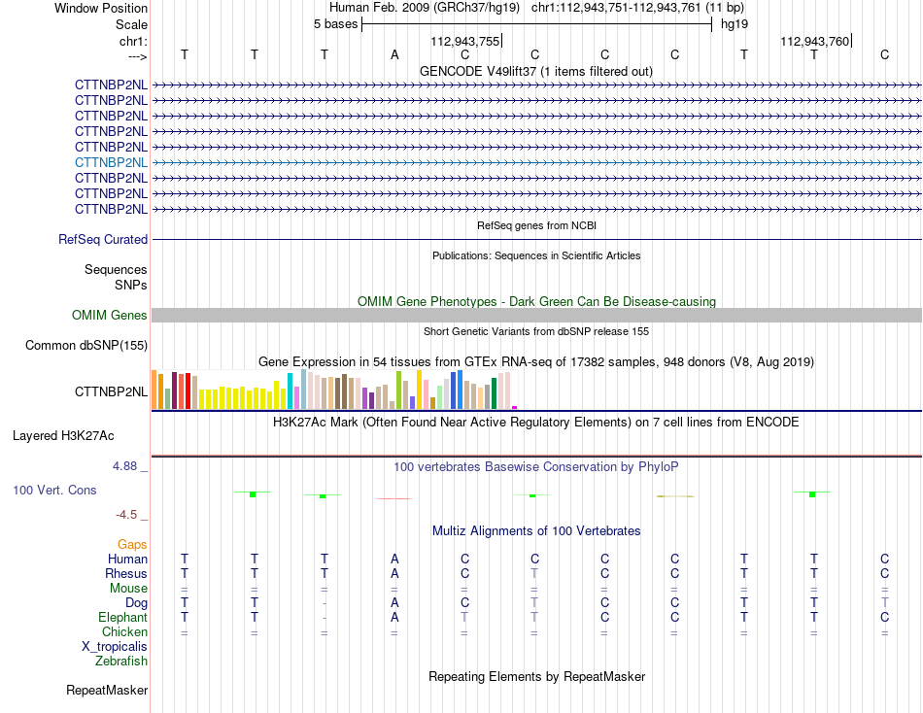Select the Rhesus species row label

[x=126, y=573]
